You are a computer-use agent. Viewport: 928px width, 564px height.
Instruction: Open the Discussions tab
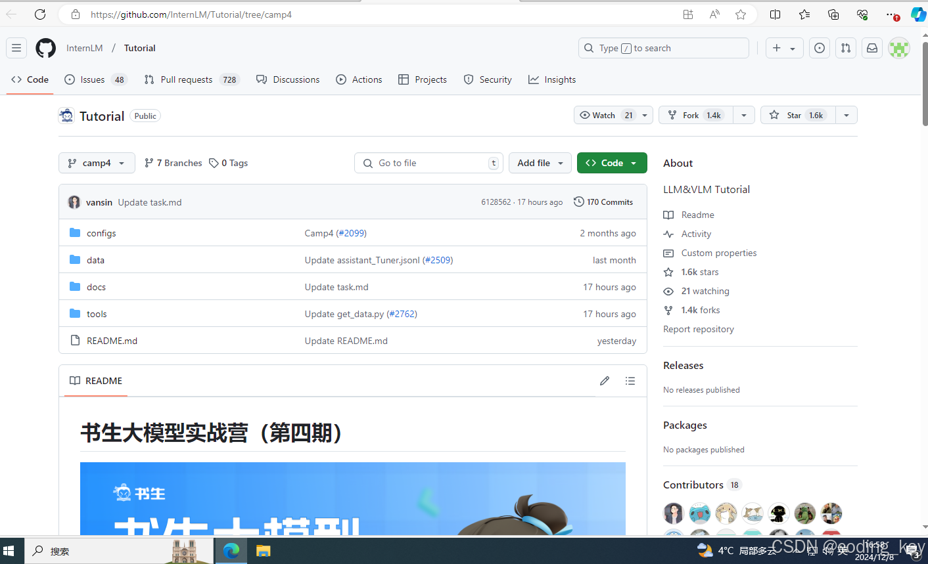tap(288, 79)
